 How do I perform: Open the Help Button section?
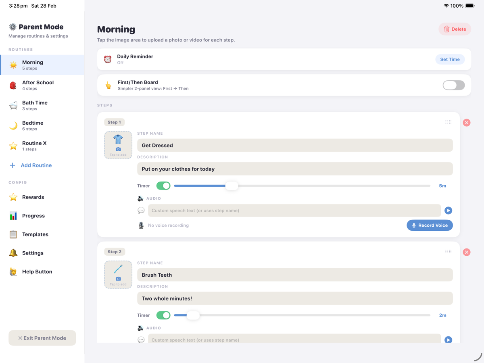click(42, 271)
